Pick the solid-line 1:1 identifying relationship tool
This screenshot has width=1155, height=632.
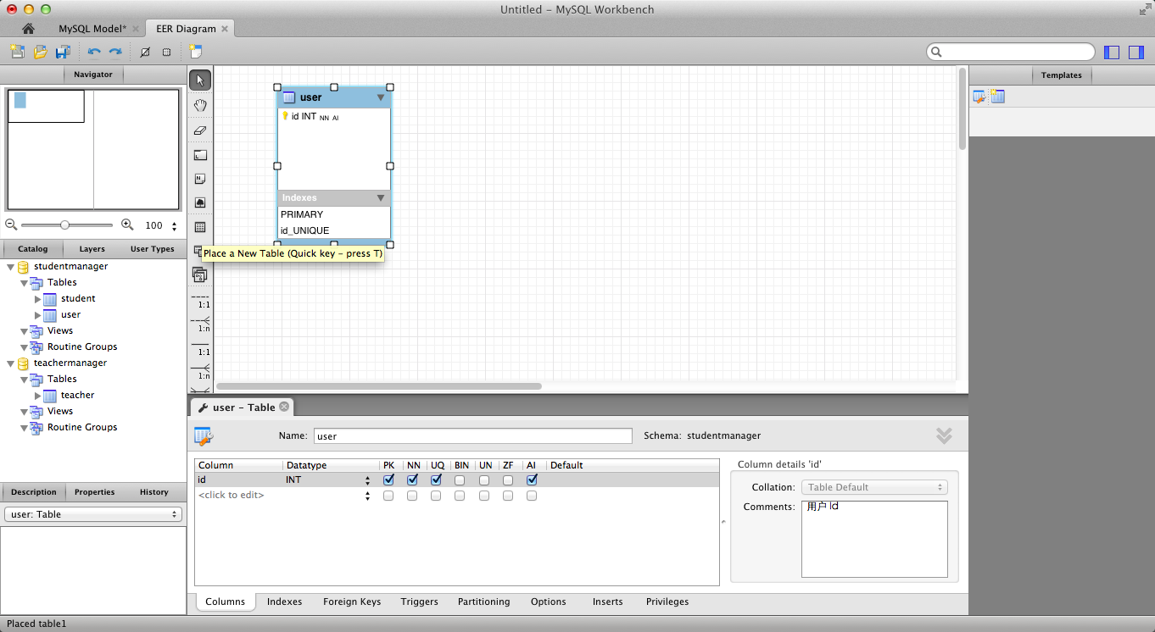coord(201,348)
